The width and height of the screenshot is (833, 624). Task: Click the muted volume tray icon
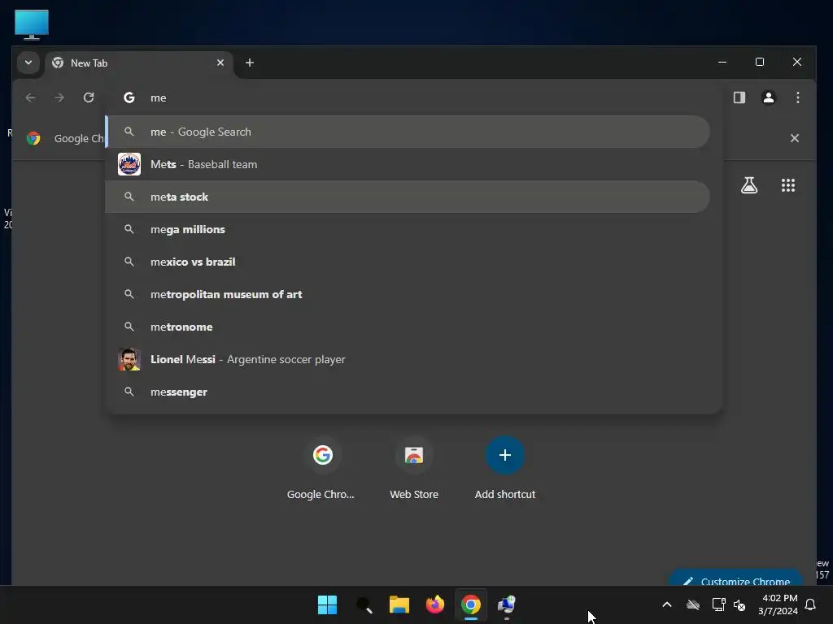(739, 604)
